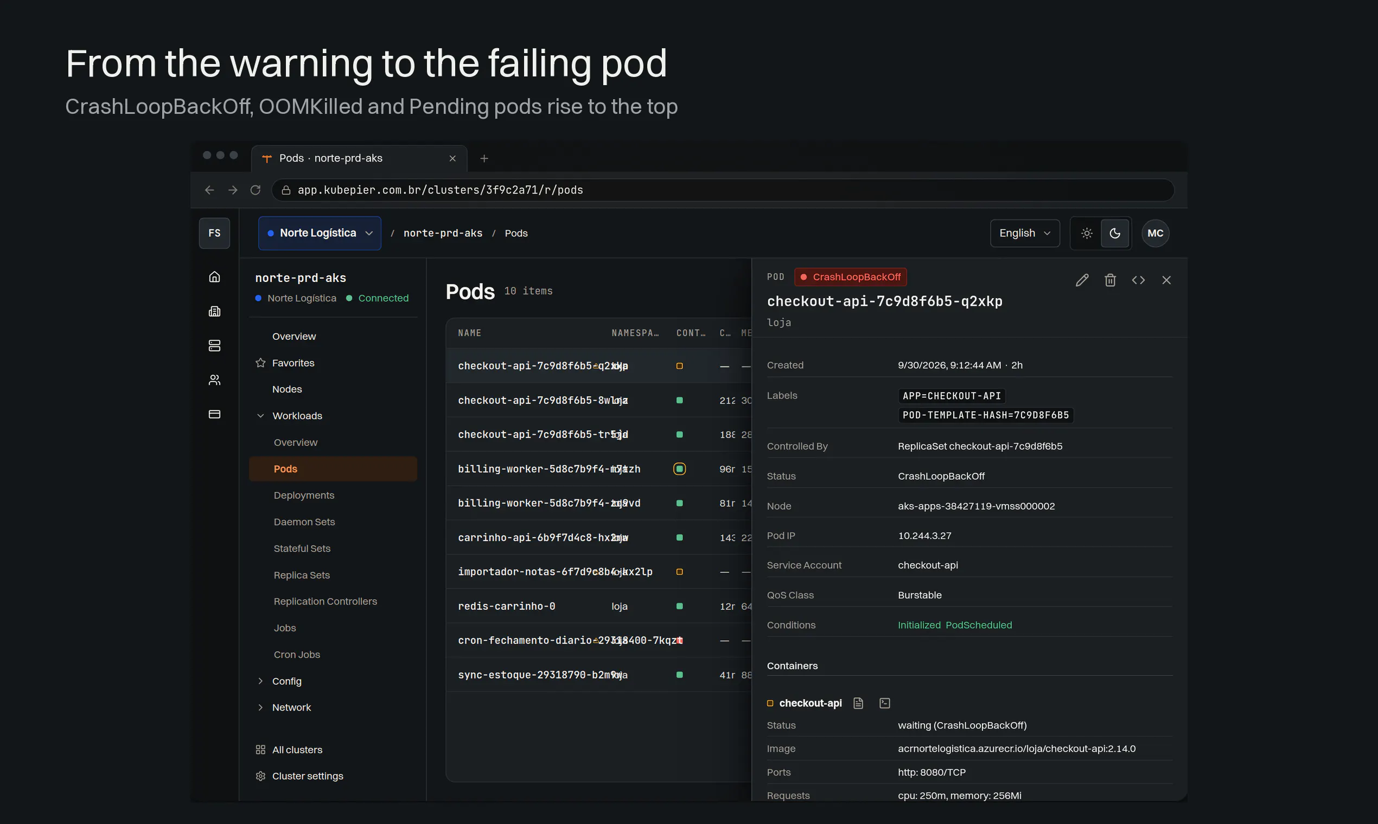Switch to light theme
This screenshot has height=824, width=1378.
1087,233
